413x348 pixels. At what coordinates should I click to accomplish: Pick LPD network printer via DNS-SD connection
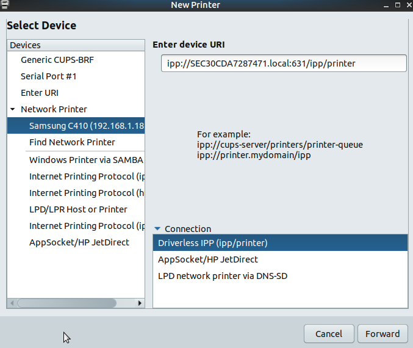click(x=223, y=276)
